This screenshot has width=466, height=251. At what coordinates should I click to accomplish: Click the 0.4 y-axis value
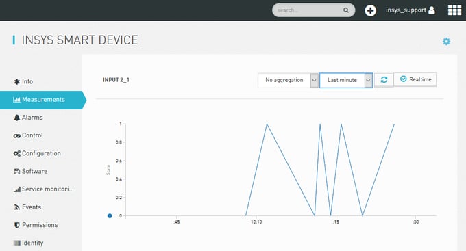pos(119,179)
